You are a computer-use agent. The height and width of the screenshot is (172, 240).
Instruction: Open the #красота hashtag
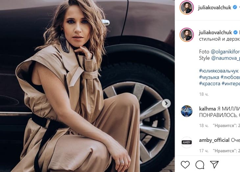[x=210, y=84]
